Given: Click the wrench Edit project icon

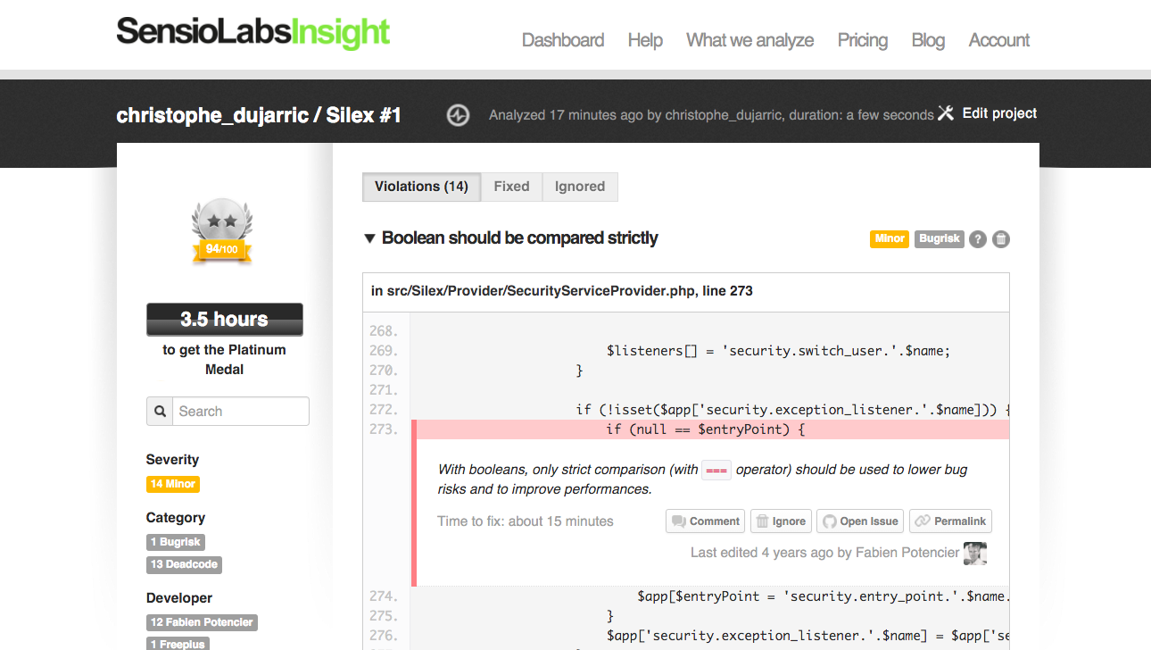Looking at the screenshot, I should [x=946, y=113].
